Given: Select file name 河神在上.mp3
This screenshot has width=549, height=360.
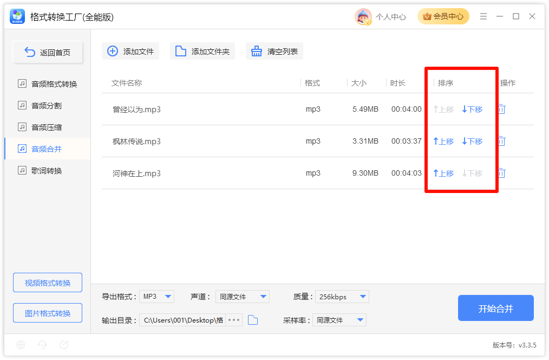Looking at the screenshot, I should click(x=136, y=173).
